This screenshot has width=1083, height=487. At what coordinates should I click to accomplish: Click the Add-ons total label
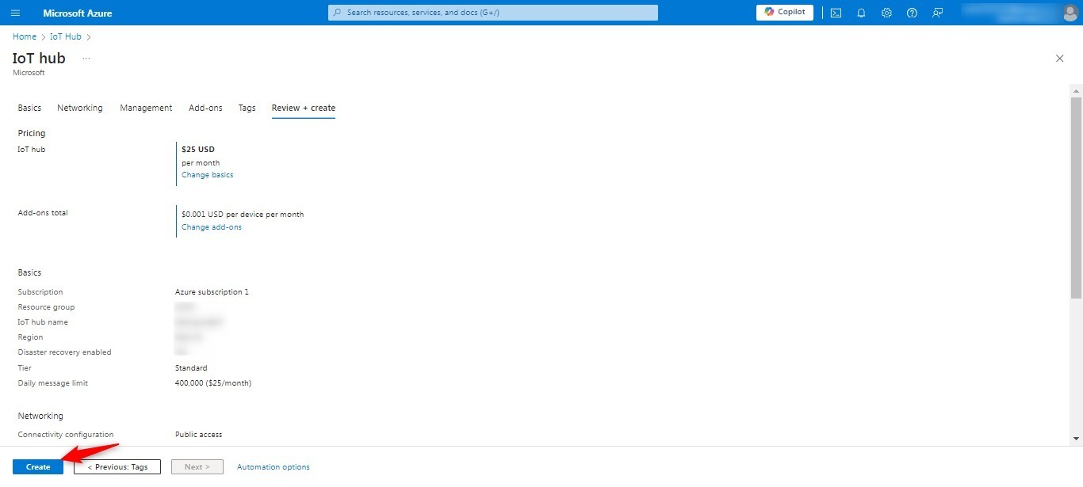tap(43, 213)
